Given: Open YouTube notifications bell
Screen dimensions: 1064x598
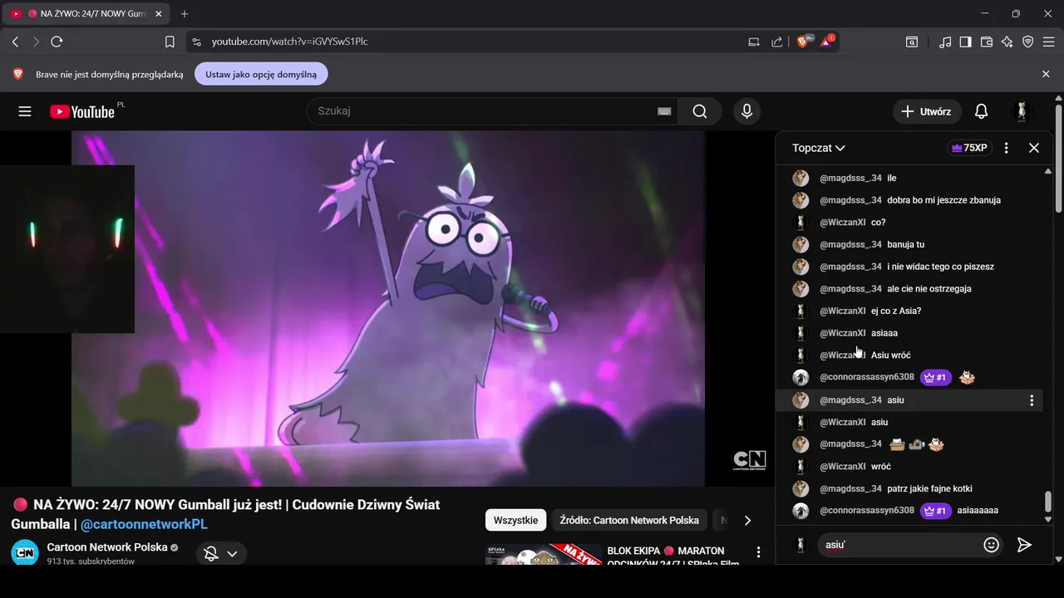Looking at the screenshot, I should (x=982, y=111).
